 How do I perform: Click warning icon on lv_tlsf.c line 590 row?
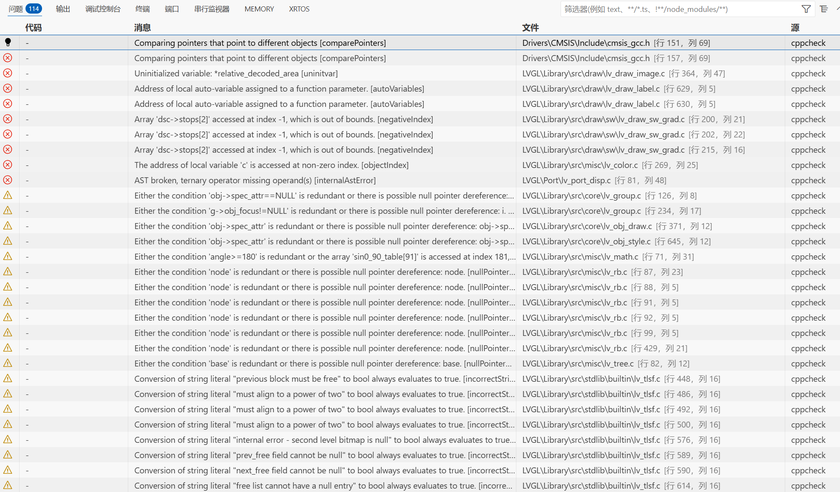[x=8, y=470]
